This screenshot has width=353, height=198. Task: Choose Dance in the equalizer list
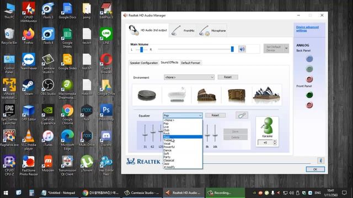coord(183,150)
